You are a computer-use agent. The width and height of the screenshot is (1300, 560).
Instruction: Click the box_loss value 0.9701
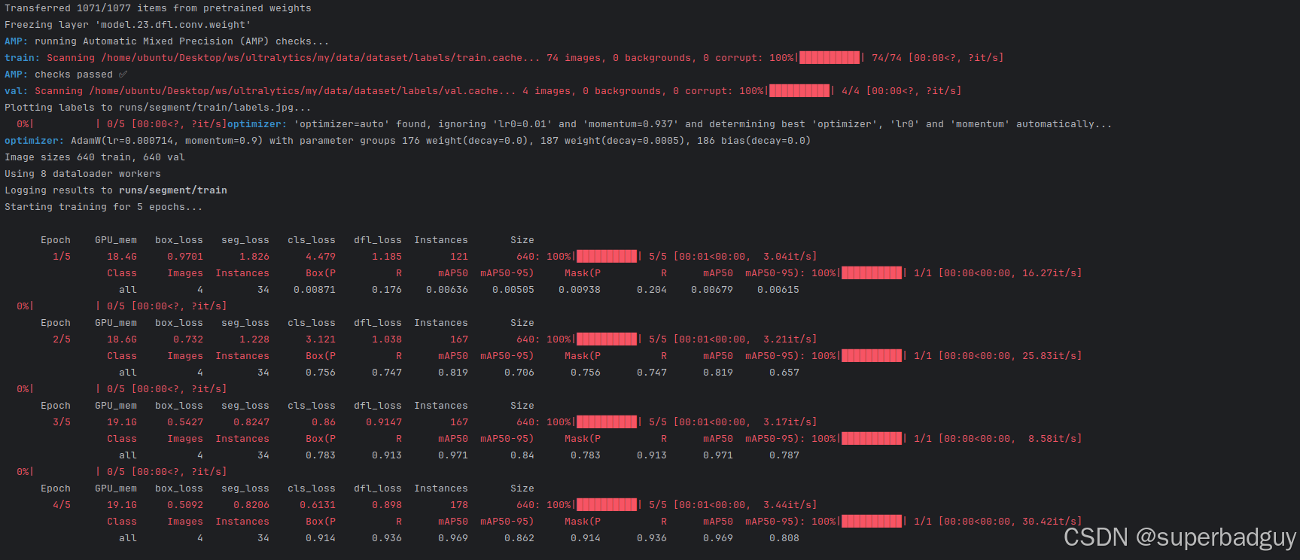(185, 257)
